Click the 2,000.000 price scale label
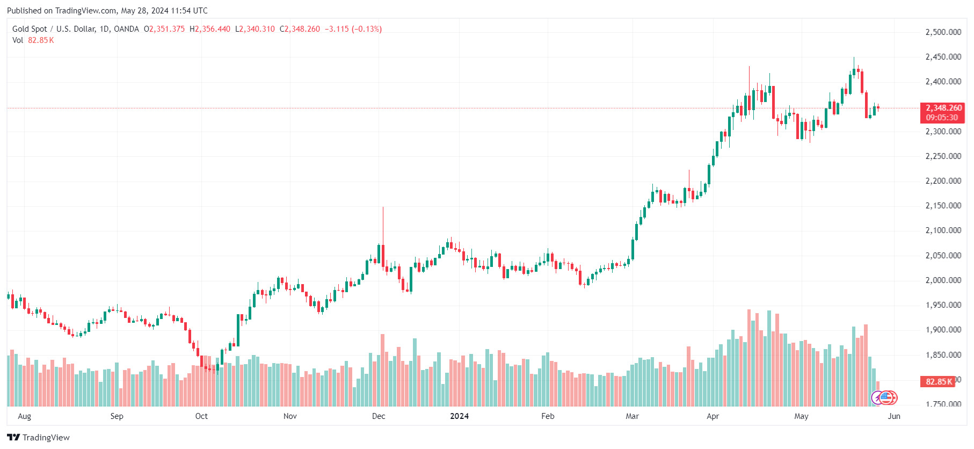974x449 pixels. click(943, 280)
